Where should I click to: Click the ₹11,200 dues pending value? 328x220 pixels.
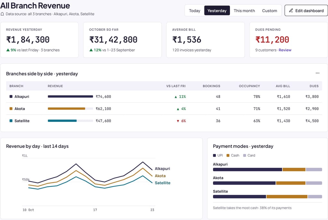(272, 40)
